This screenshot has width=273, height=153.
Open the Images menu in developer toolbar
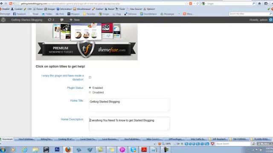pos(50,9)
